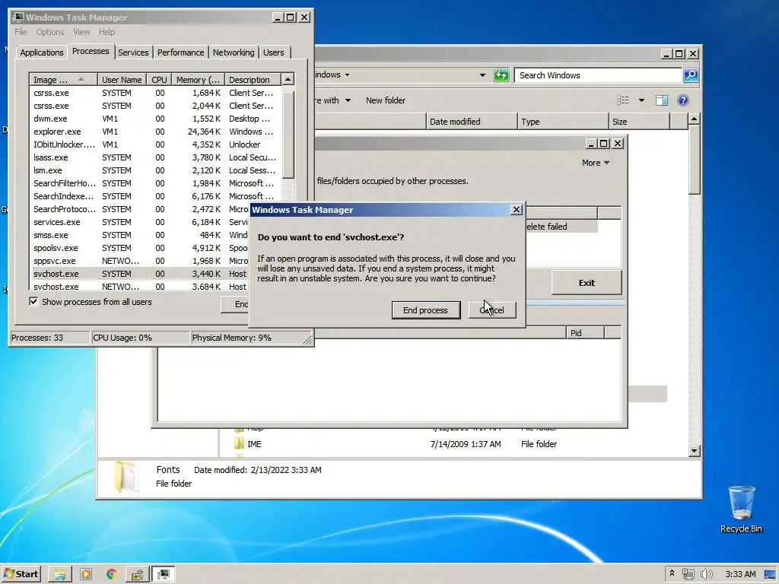Screen dimensions: 779x584
Task: Close the end-process confirmation dialog
Action: click(x=517, y=210)
